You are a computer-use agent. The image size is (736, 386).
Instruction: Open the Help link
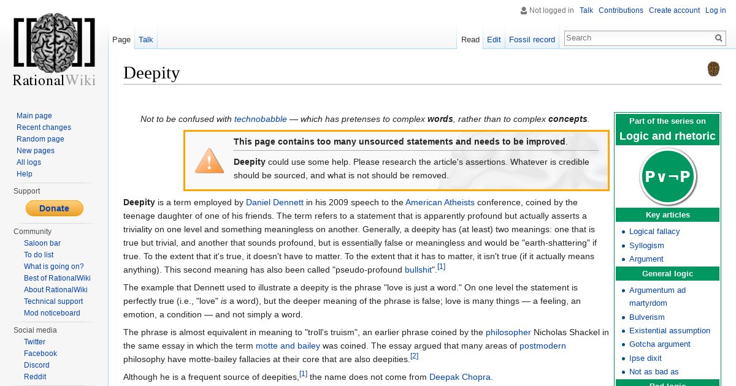25,174
